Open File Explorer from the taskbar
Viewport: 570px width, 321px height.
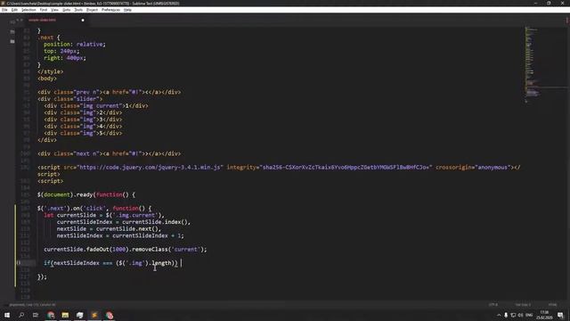click(x=65, y=315)
